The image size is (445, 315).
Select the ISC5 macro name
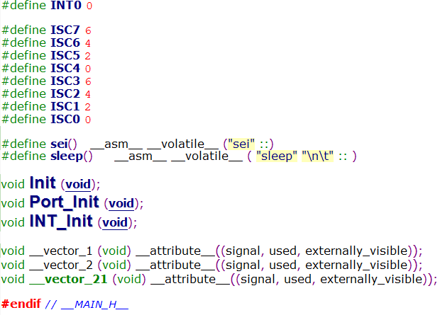(65, 55)
